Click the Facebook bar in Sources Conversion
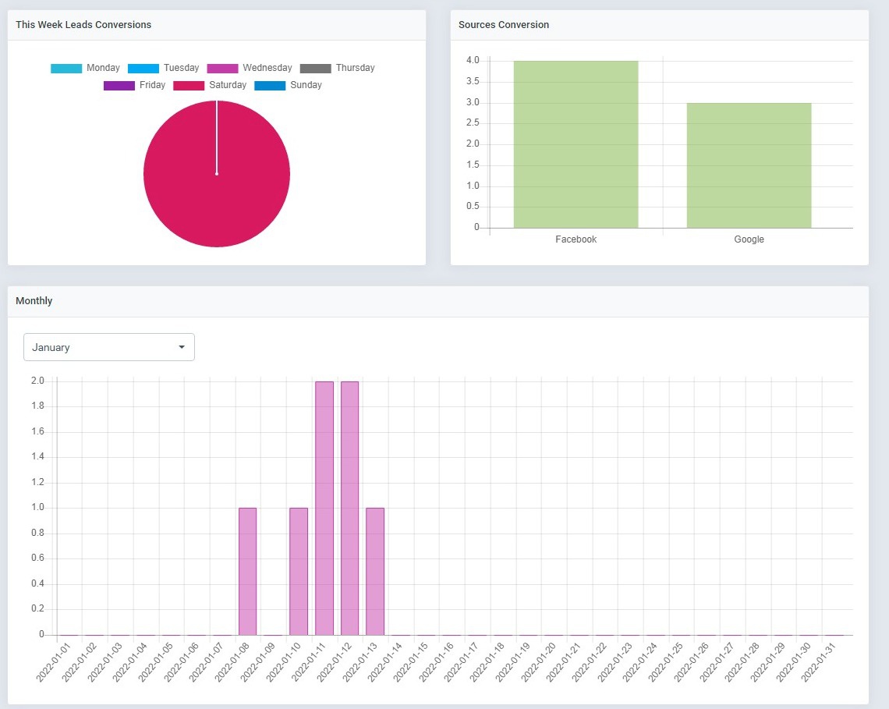This screenshot has height=709, width=889. pyautogui.click(x=576, y=144)
